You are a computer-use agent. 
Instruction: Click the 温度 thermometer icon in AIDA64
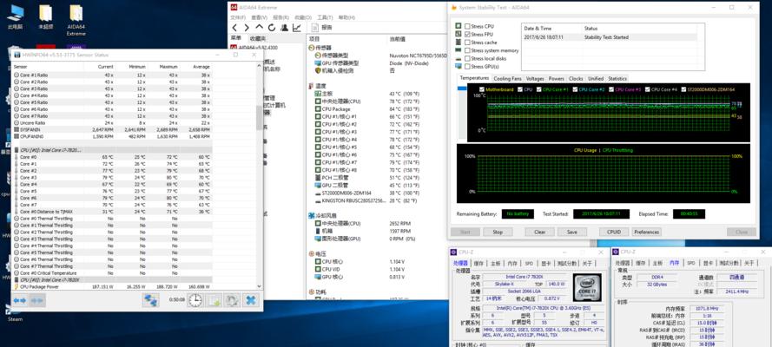312,86
